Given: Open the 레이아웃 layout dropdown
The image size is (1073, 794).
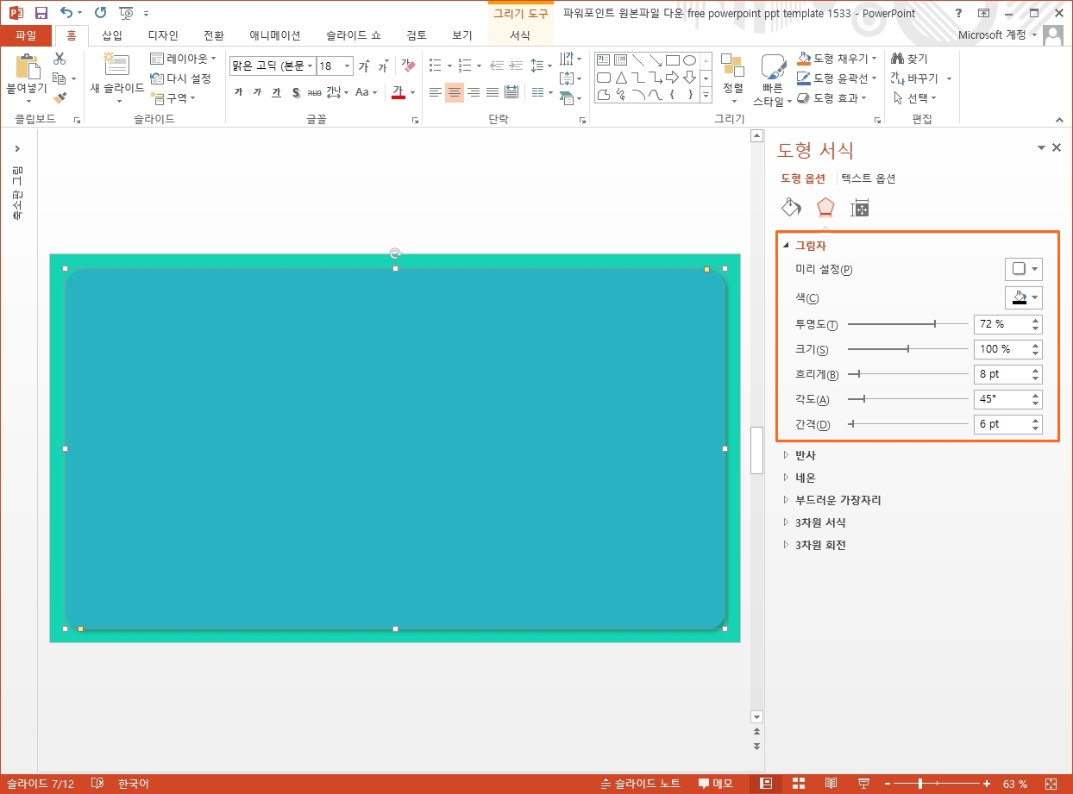Looking at the screenshot, I should coord(184,59).
